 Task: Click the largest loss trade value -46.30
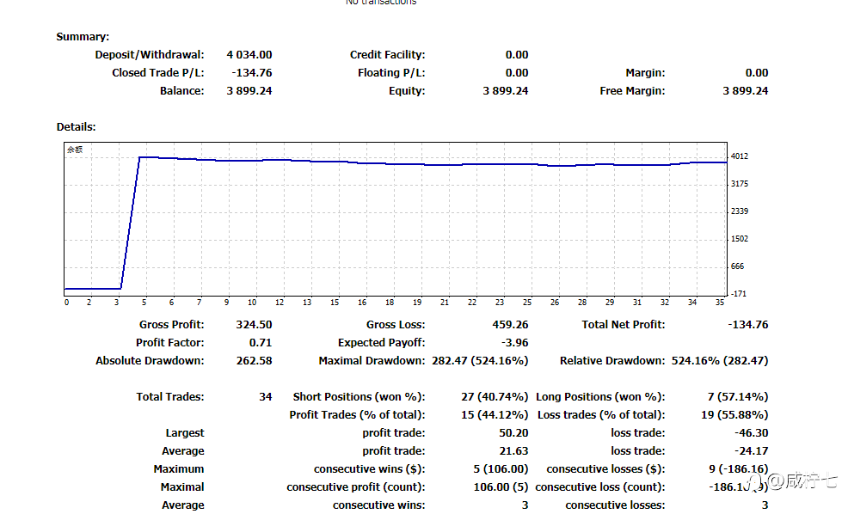pos(751,433)
